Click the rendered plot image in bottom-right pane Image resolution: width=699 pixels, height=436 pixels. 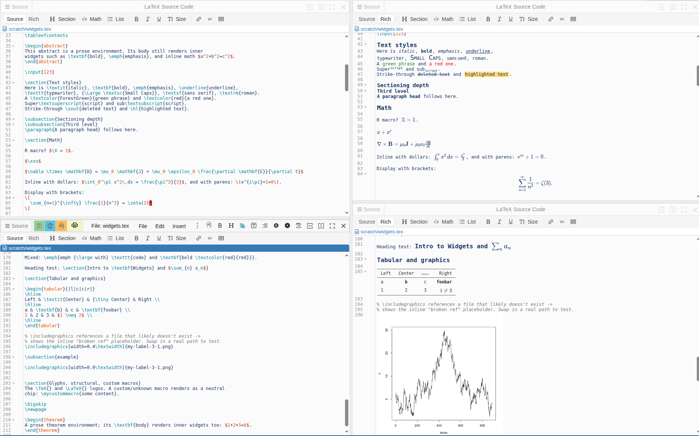440,376
